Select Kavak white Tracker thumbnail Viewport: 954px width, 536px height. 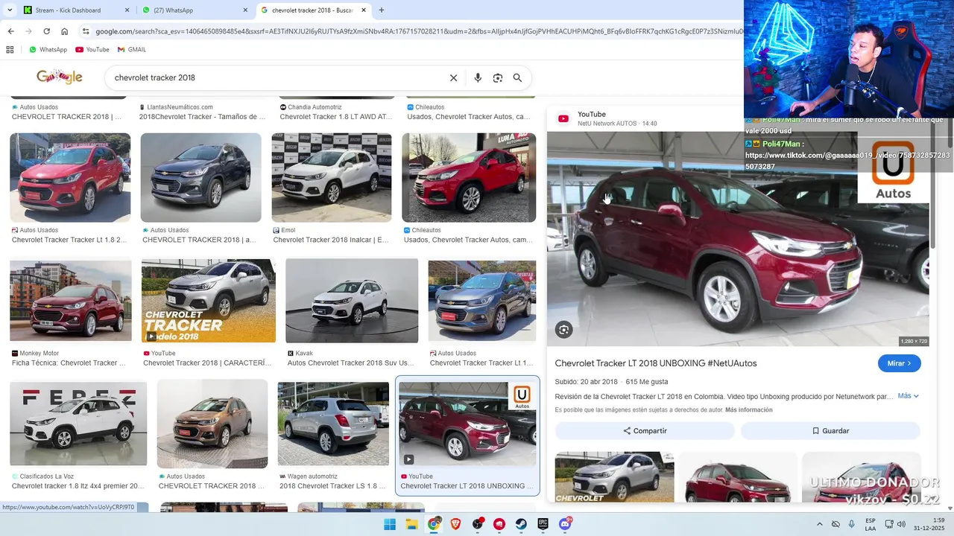tap(352, 301)
